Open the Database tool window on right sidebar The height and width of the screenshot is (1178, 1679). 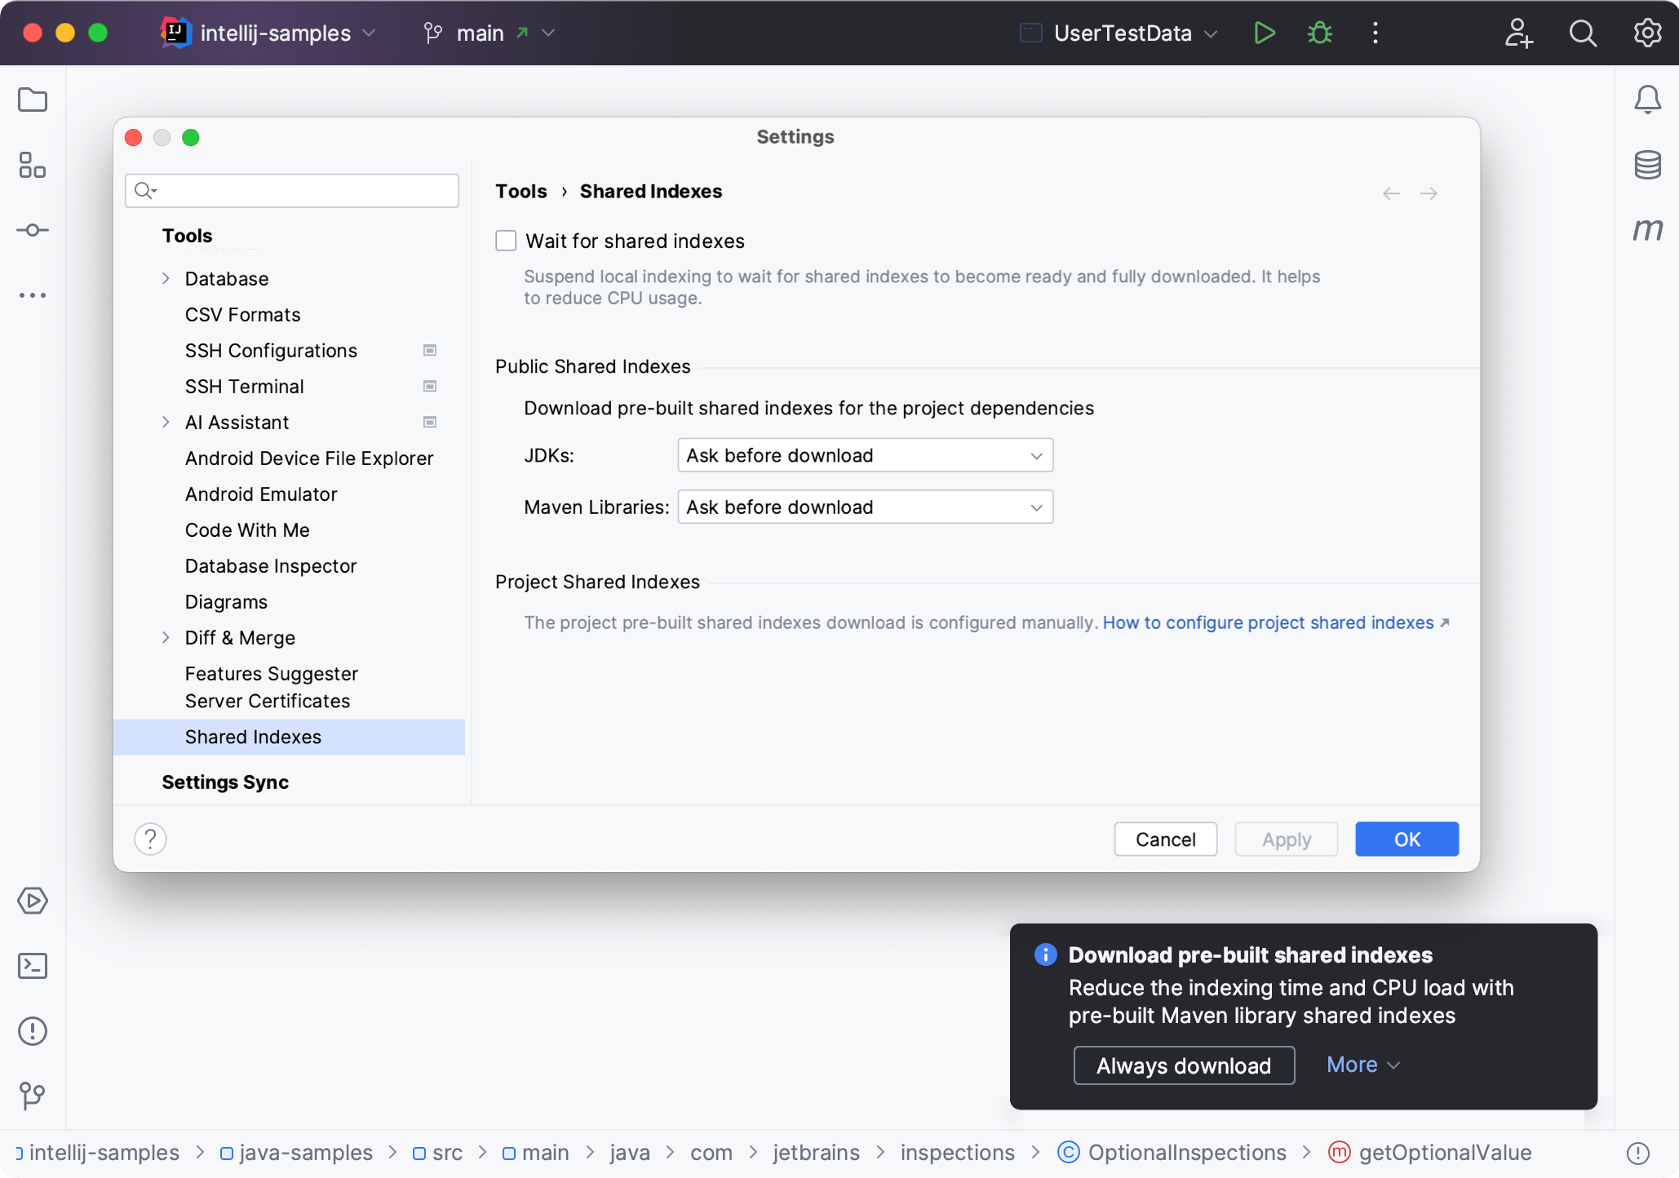[1646, 165]
